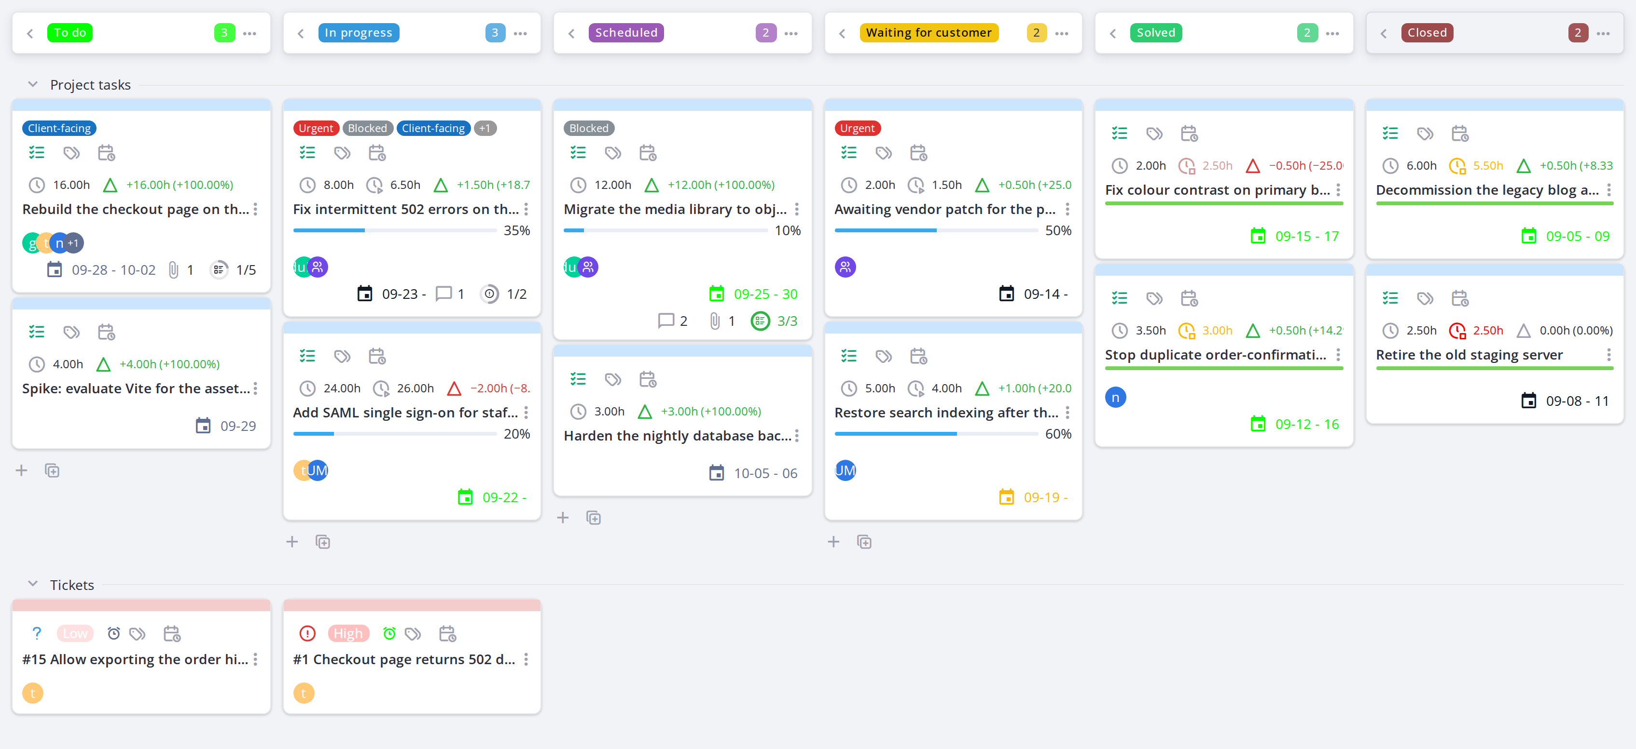Open schedule calendar icon on Spike: evaluate Vite card
This screenshot has width=1636, height=749.
point(106,332)
